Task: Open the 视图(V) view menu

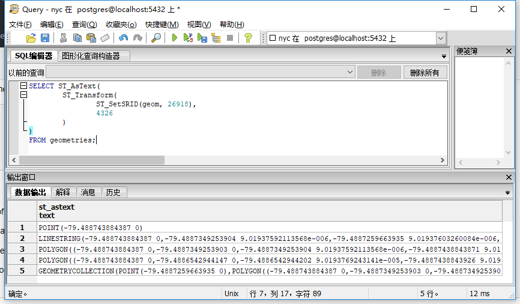Action: point(199,25)
